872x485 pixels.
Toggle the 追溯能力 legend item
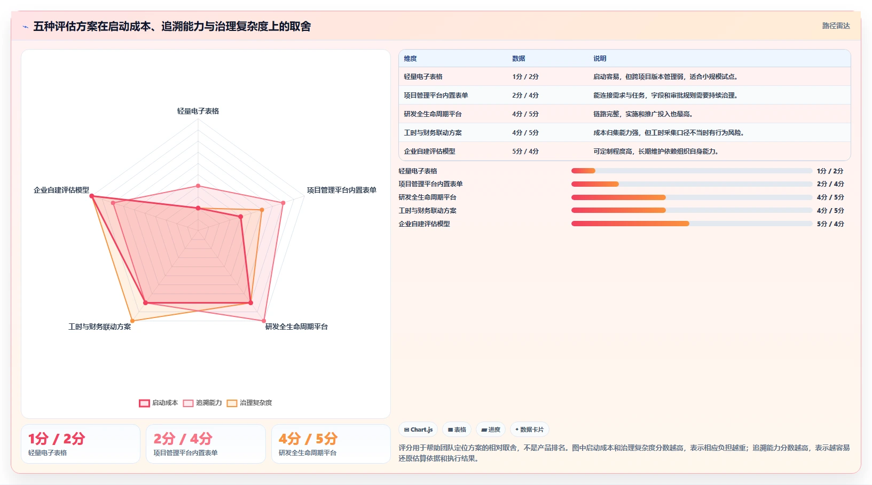pos(202,403)
